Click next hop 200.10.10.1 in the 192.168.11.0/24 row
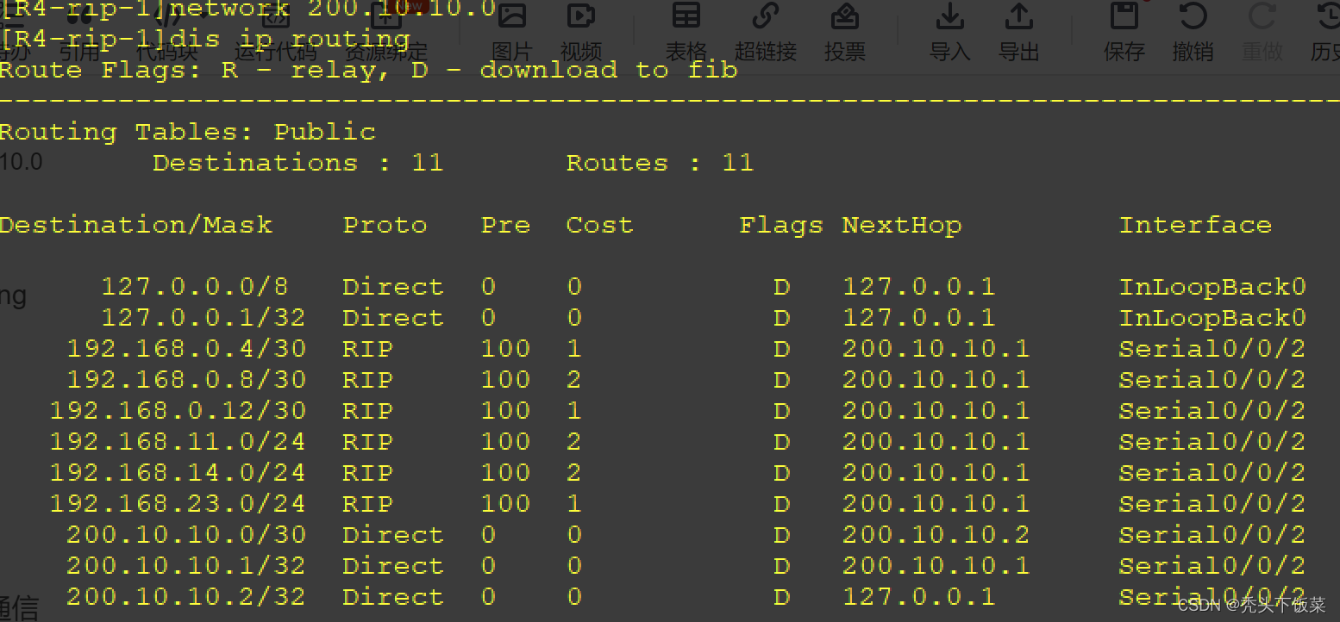 (x=936, y=442)
